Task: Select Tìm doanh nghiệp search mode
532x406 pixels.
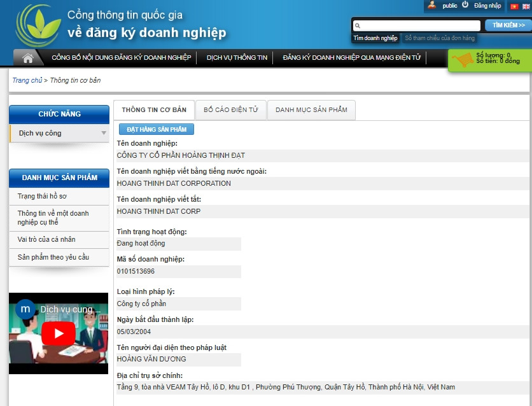Action: (375, 38)
